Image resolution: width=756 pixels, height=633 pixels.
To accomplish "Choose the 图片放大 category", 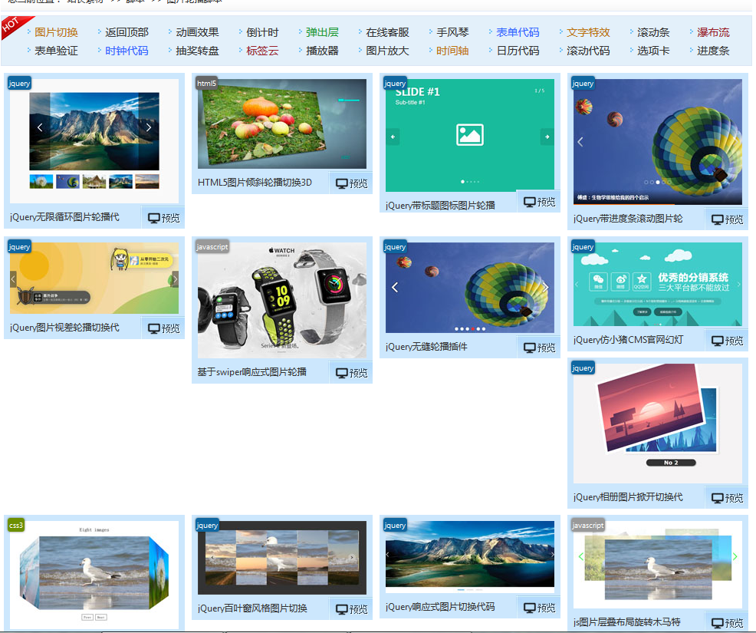I will [387, 51].
